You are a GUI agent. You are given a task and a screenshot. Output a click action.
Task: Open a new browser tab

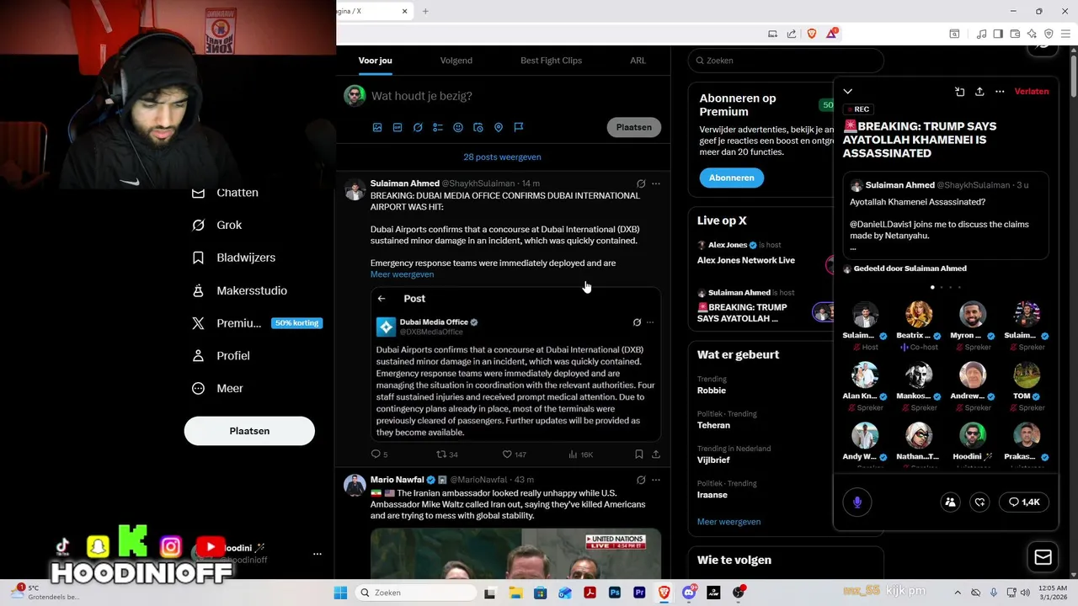[425, 11]
